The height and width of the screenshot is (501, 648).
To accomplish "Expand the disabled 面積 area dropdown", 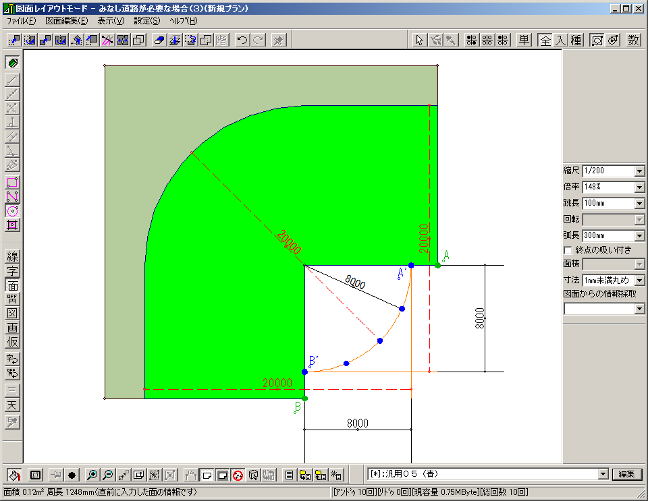I will coord(639,264).
